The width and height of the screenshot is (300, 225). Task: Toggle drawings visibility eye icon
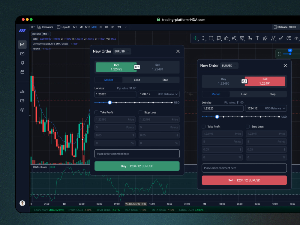[297, 38]
